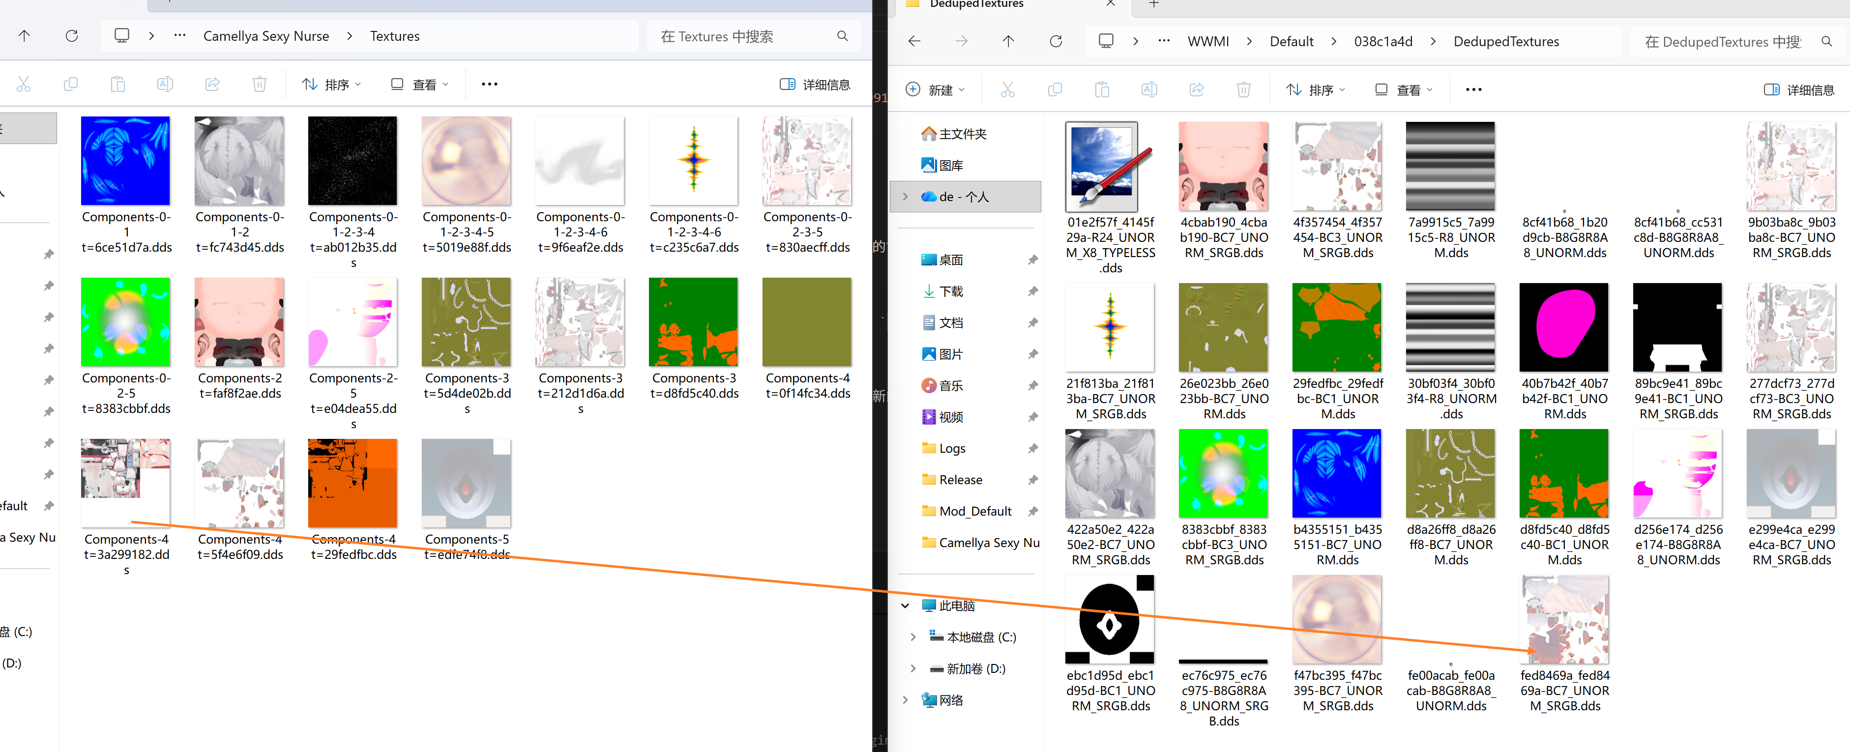The image size is (1850, 752).
Task: Click the up arrow in right window
Action: 1007,42
